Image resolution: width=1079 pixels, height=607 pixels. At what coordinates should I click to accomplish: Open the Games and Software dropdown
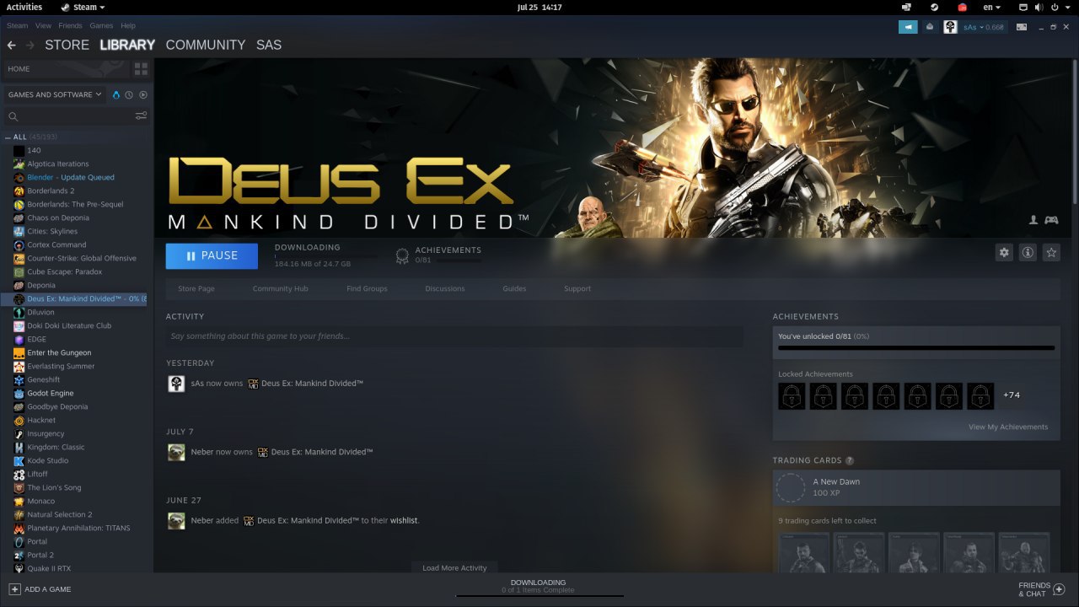(x=55, y=94)
